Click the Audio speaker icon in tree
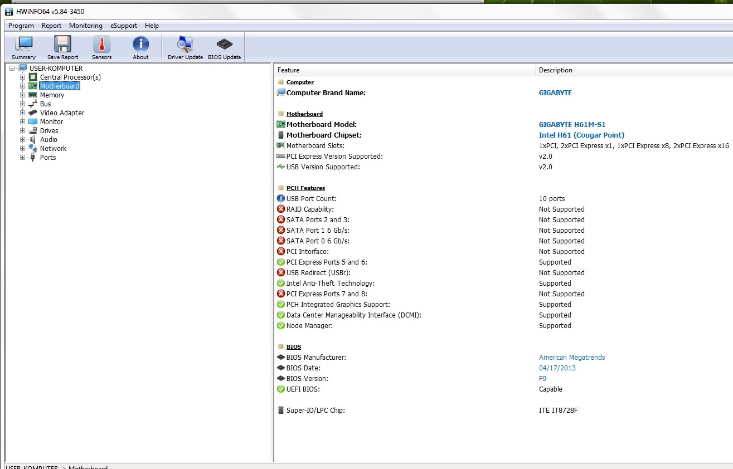 [33, 140]
